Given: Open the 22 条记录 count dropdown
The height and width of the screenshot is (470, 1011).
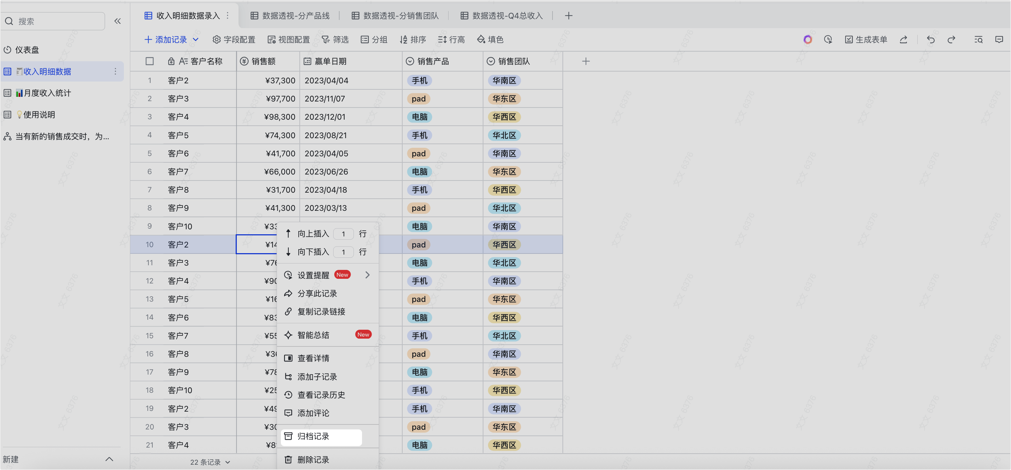Looking at the screenshot, I should coord(210,462).
